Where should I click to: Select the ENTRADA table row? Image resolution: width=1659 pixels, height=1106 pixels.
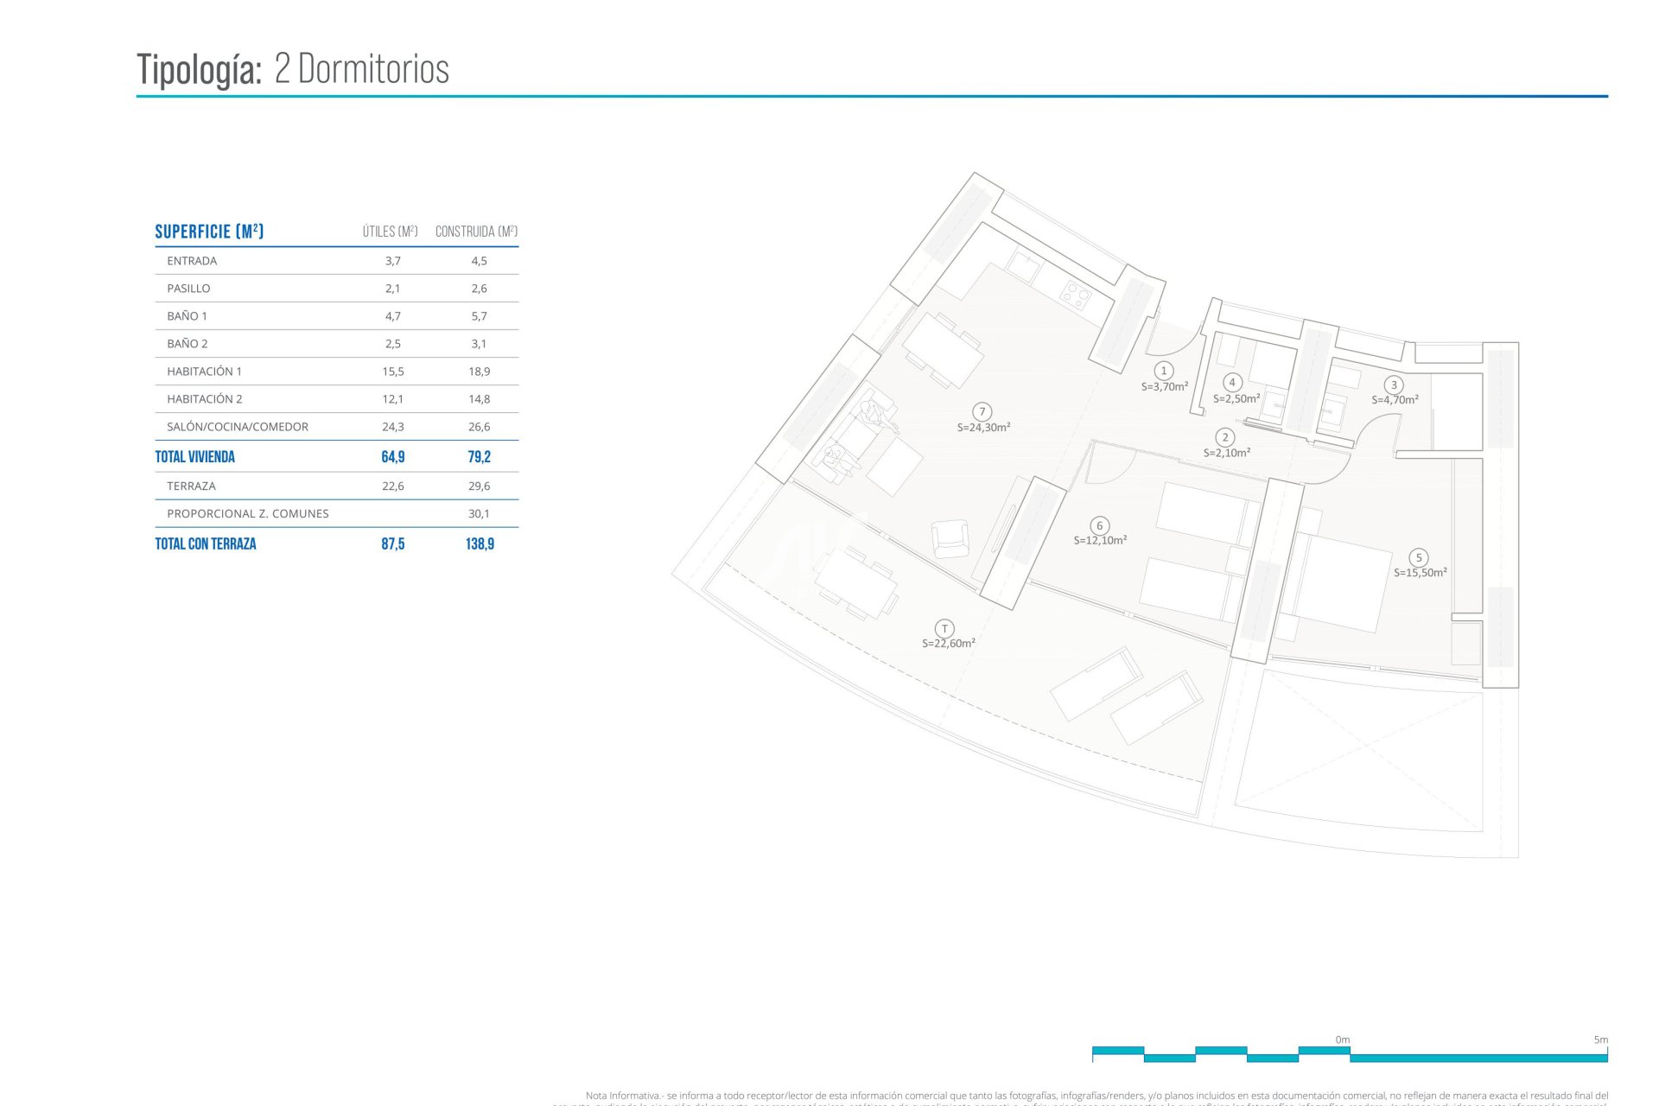point(192,261)
